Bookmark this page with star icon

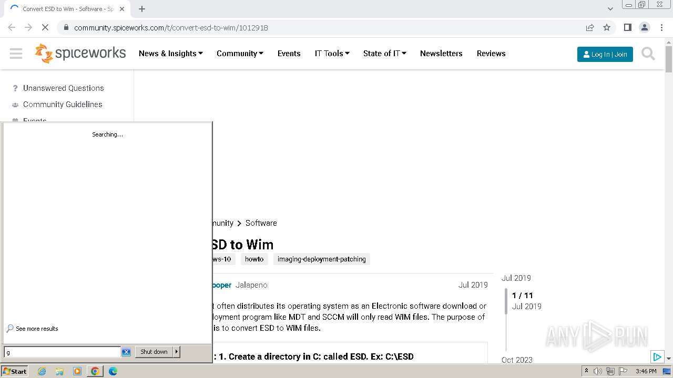pyautogui.click(x=607, y=27)
